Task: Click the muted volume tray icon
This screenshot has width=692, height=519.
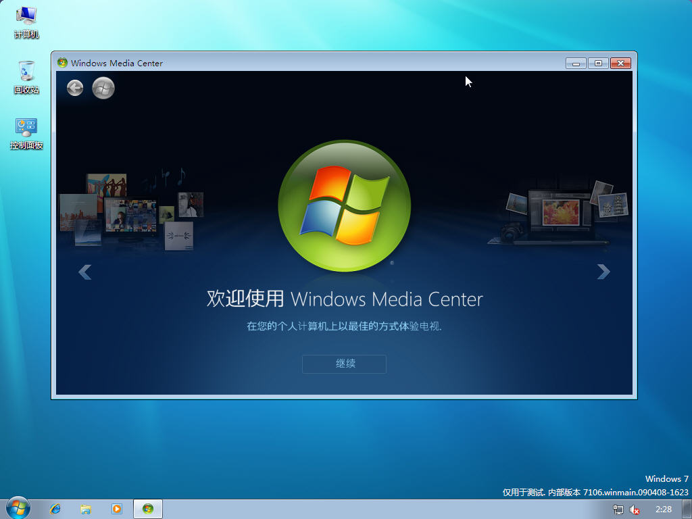Action: coord(635,510)
